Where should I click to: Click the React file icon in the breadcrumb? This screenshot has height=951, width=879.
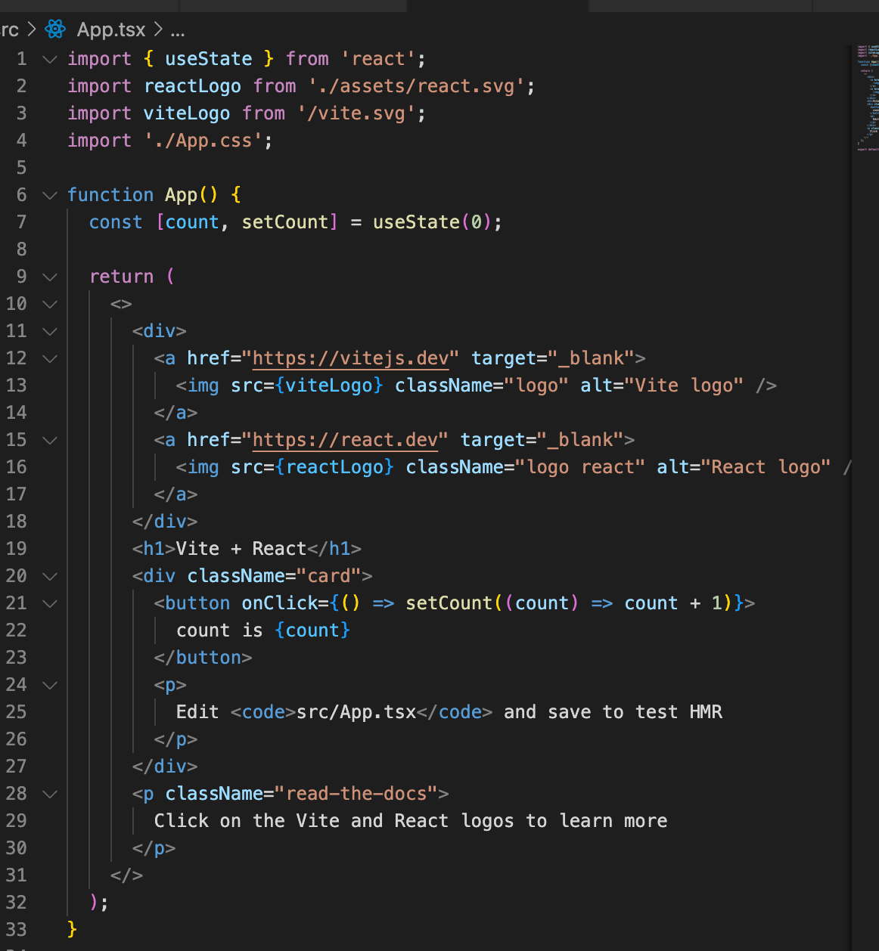(55, 29)
